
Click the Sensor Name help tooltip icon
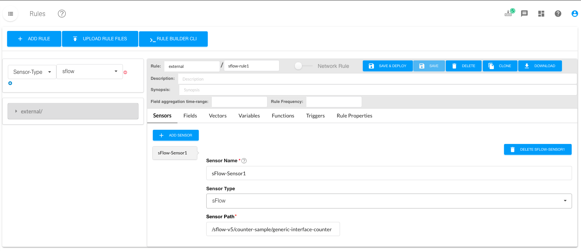point(244,161)
